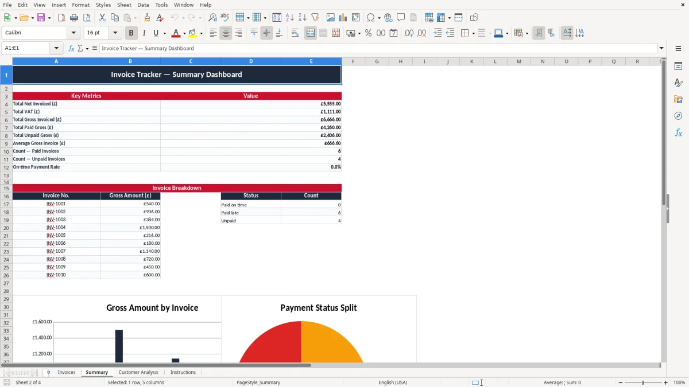Open the Open document dropdown arrow
Screen dimensions: 689x387
point(32,18)
